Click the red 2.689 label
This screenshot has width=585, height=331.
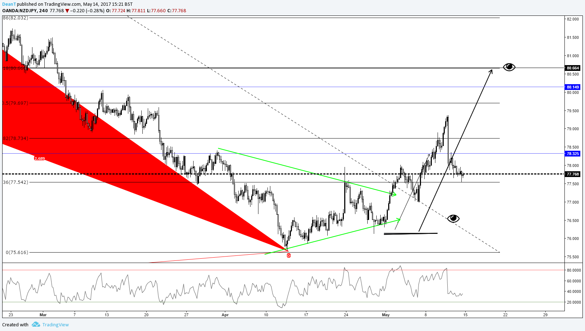(x=40, y=158)
